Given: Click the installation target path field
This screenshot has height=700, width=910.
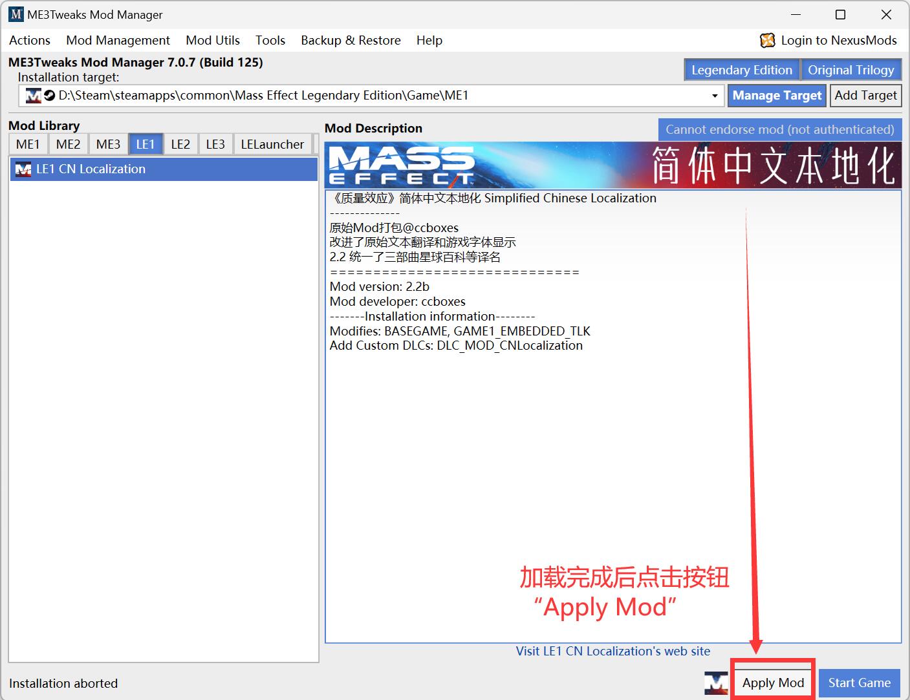Looking at the screenshot, I should 371,96.
